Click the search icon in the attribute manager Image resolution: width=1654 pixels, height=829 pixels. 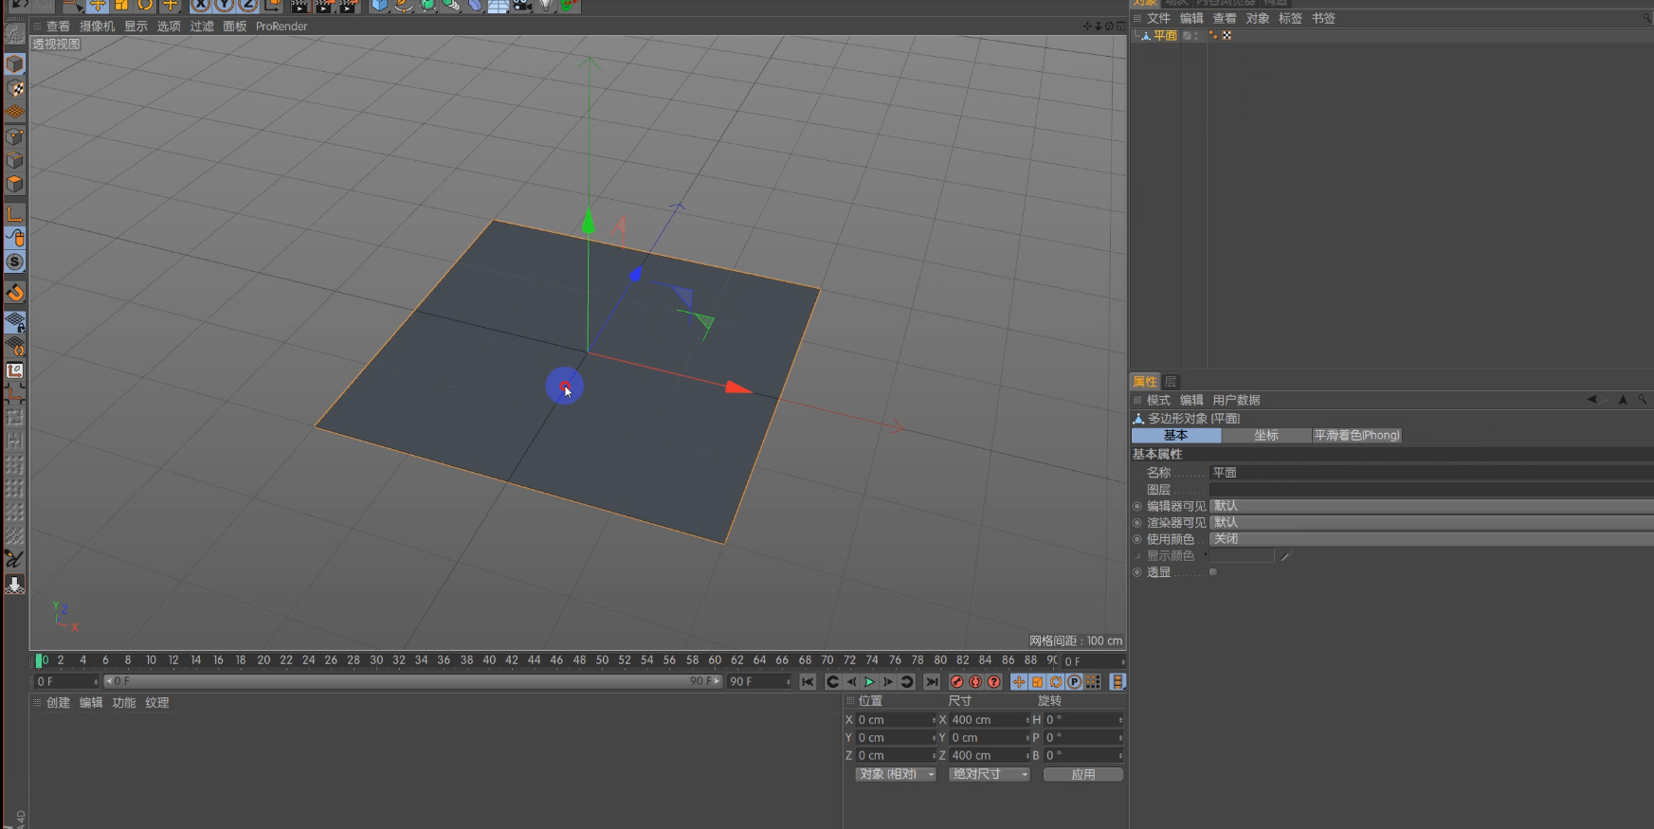(x=1643, y=400)
